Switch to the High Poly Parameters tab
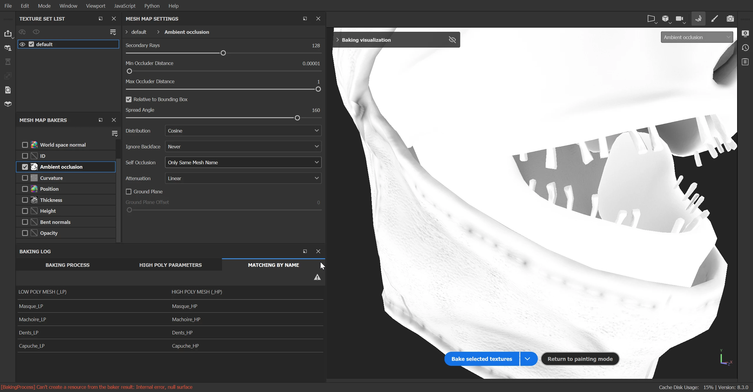This screenshot has height=392, width=753. (170, 265)
